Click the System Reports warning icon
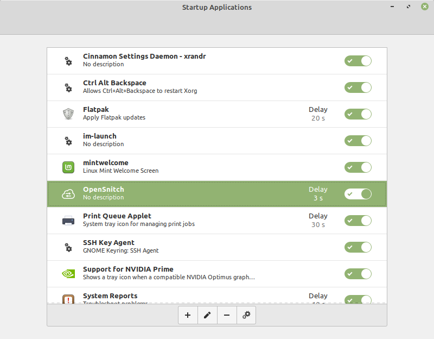The height and width of the screenshot is (339, 434). (68, 299)
